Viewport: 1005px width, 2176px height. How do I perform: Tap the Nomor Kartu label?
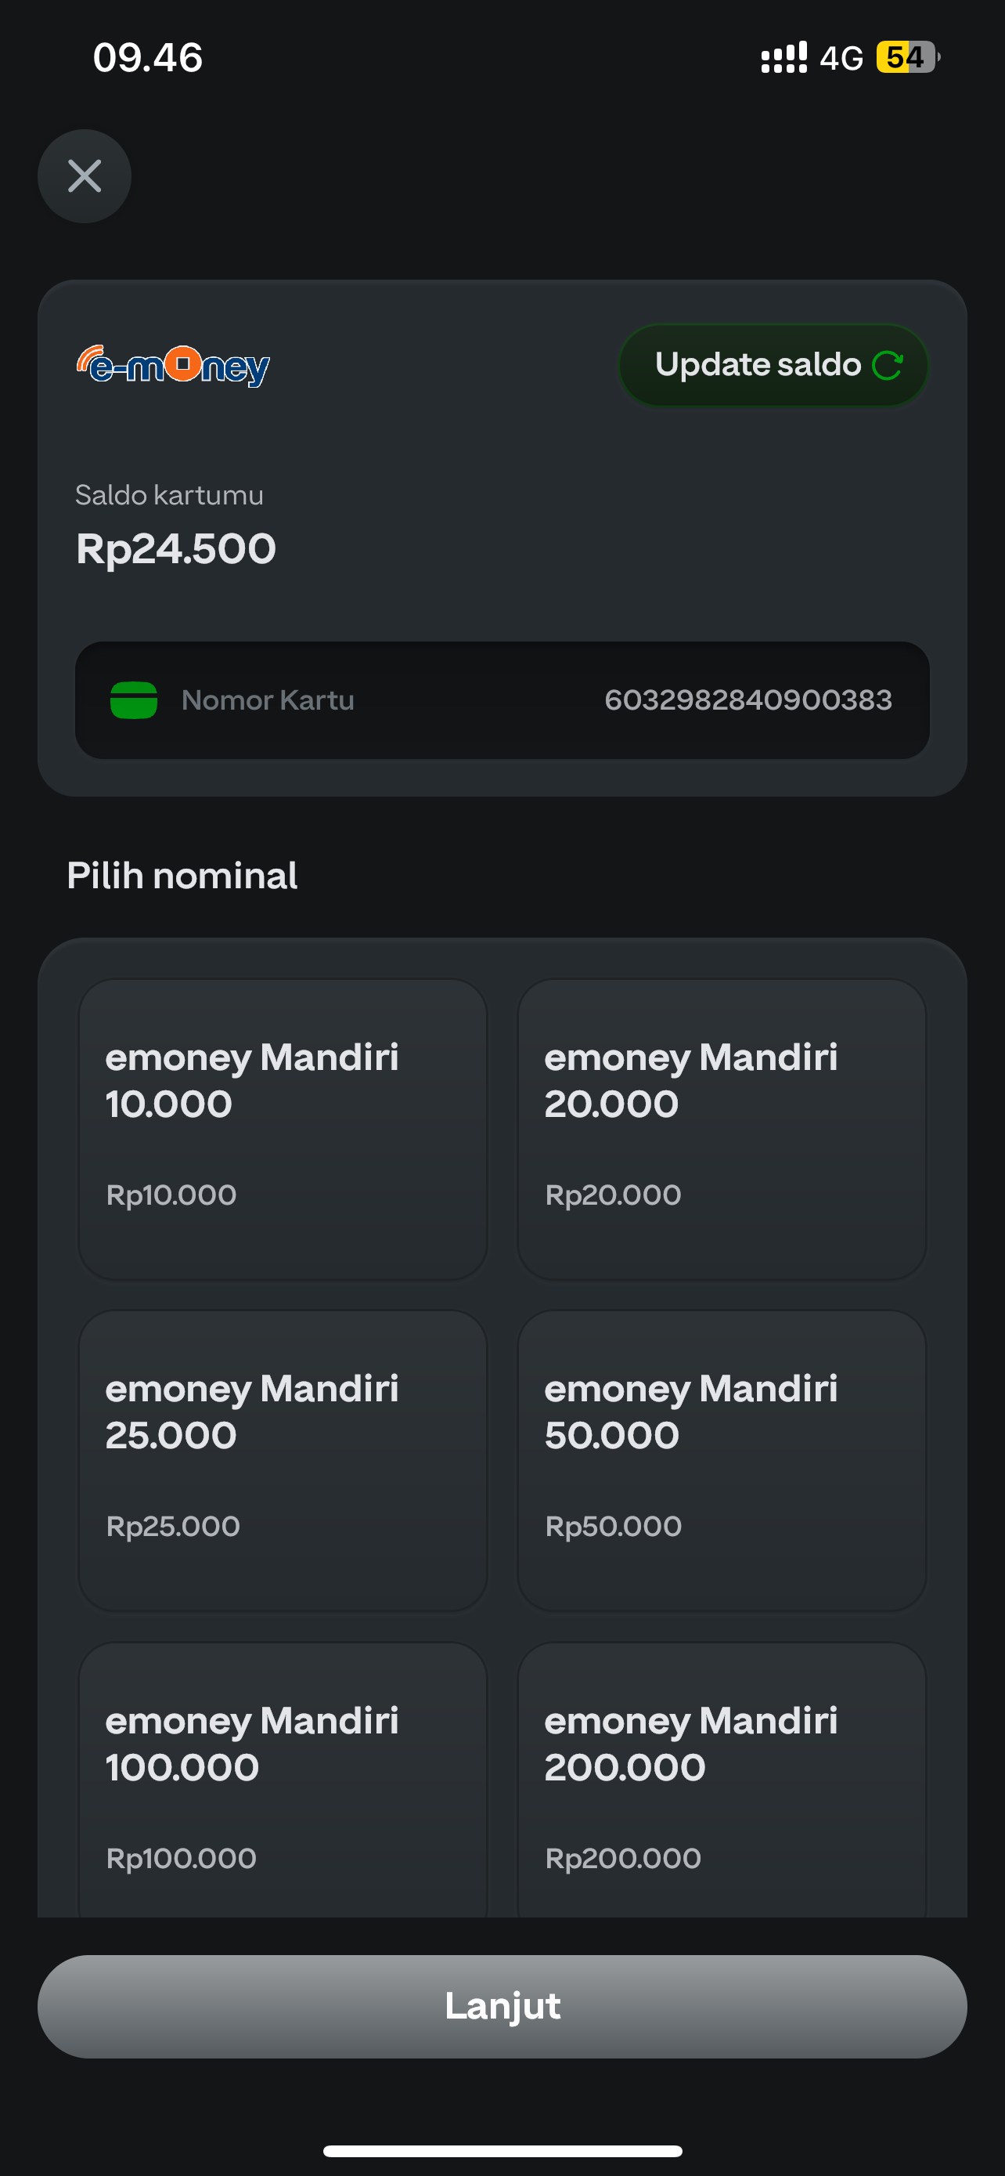pos(268,700)
